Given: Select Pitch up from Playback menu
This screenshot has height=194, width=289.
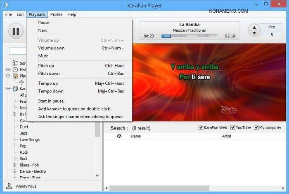Looking at the screenshot, I should click(x=46, y=65).
